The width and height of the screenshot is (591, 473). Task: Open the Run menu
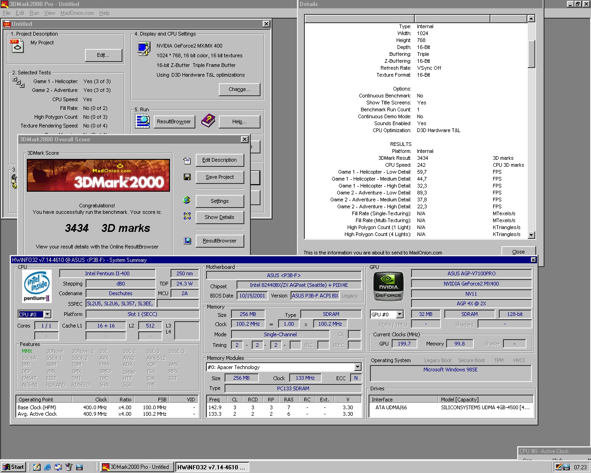pos(34,13)
